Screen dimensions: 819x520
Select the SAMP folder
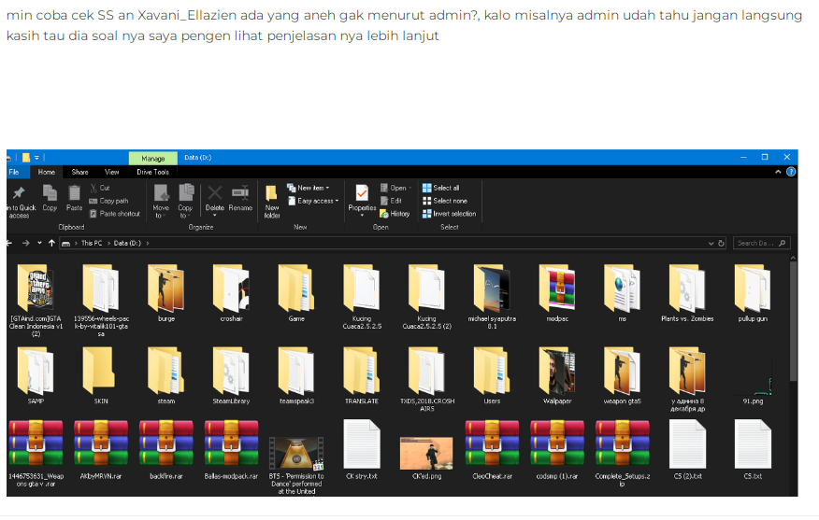[x=36, y=375]
